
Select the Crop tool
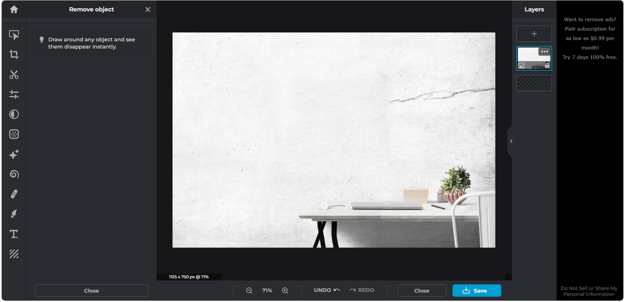pos(14,55)
